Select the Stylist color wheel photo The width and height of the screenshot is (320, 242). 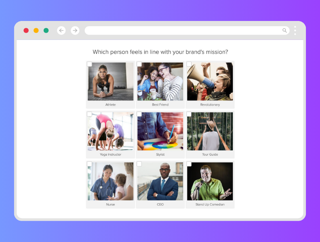(x=160, y=131)
